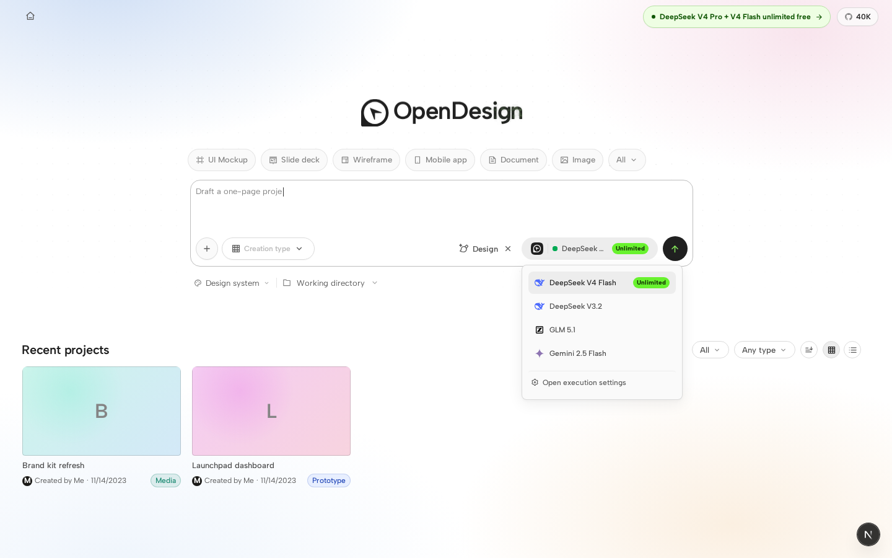Switch projects to grid view

click(831, 350)
